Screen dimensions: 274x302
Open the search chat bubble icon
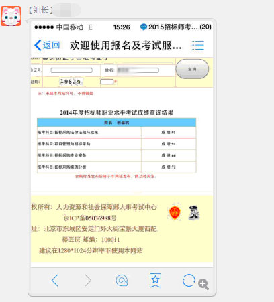(x=122, y=281)
